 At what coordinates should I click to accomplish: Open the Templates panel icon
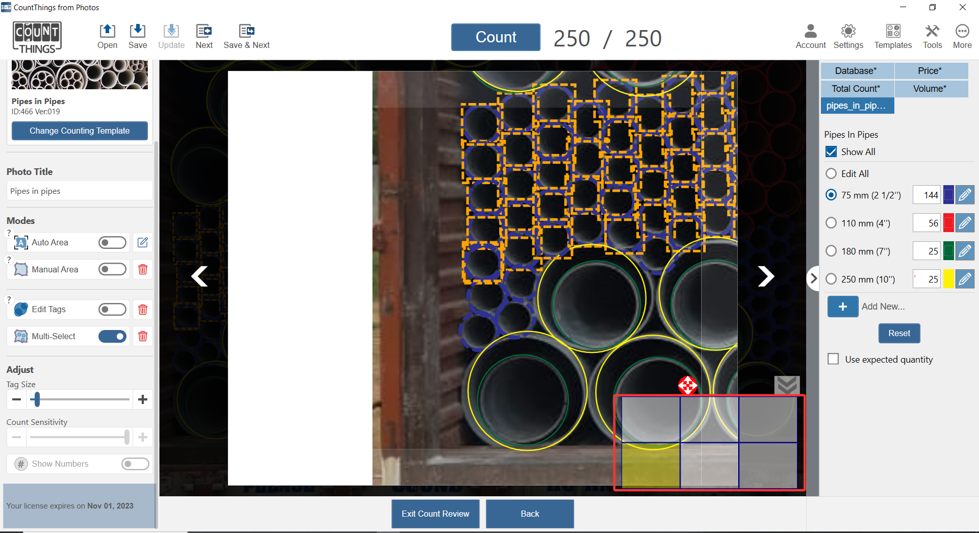[x=893, y=32]
